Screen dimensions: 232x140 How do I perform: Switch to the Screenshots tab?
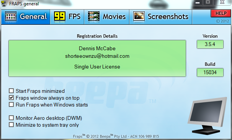161,17
